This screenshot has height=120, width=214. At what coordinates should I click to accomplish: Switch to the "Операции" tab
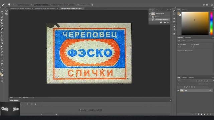coord(159,10)
